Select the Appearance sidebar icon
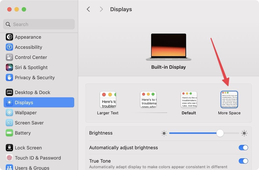The image size is (259, 170). [9, 37]
